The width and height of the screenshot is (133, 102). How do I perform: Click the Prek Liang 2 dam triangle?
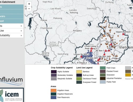92,48
